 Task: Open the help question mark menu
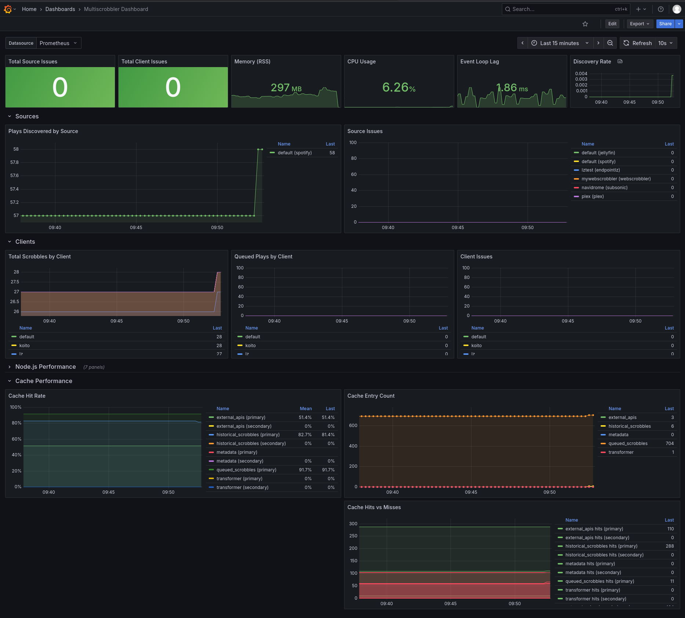(660, 9)
